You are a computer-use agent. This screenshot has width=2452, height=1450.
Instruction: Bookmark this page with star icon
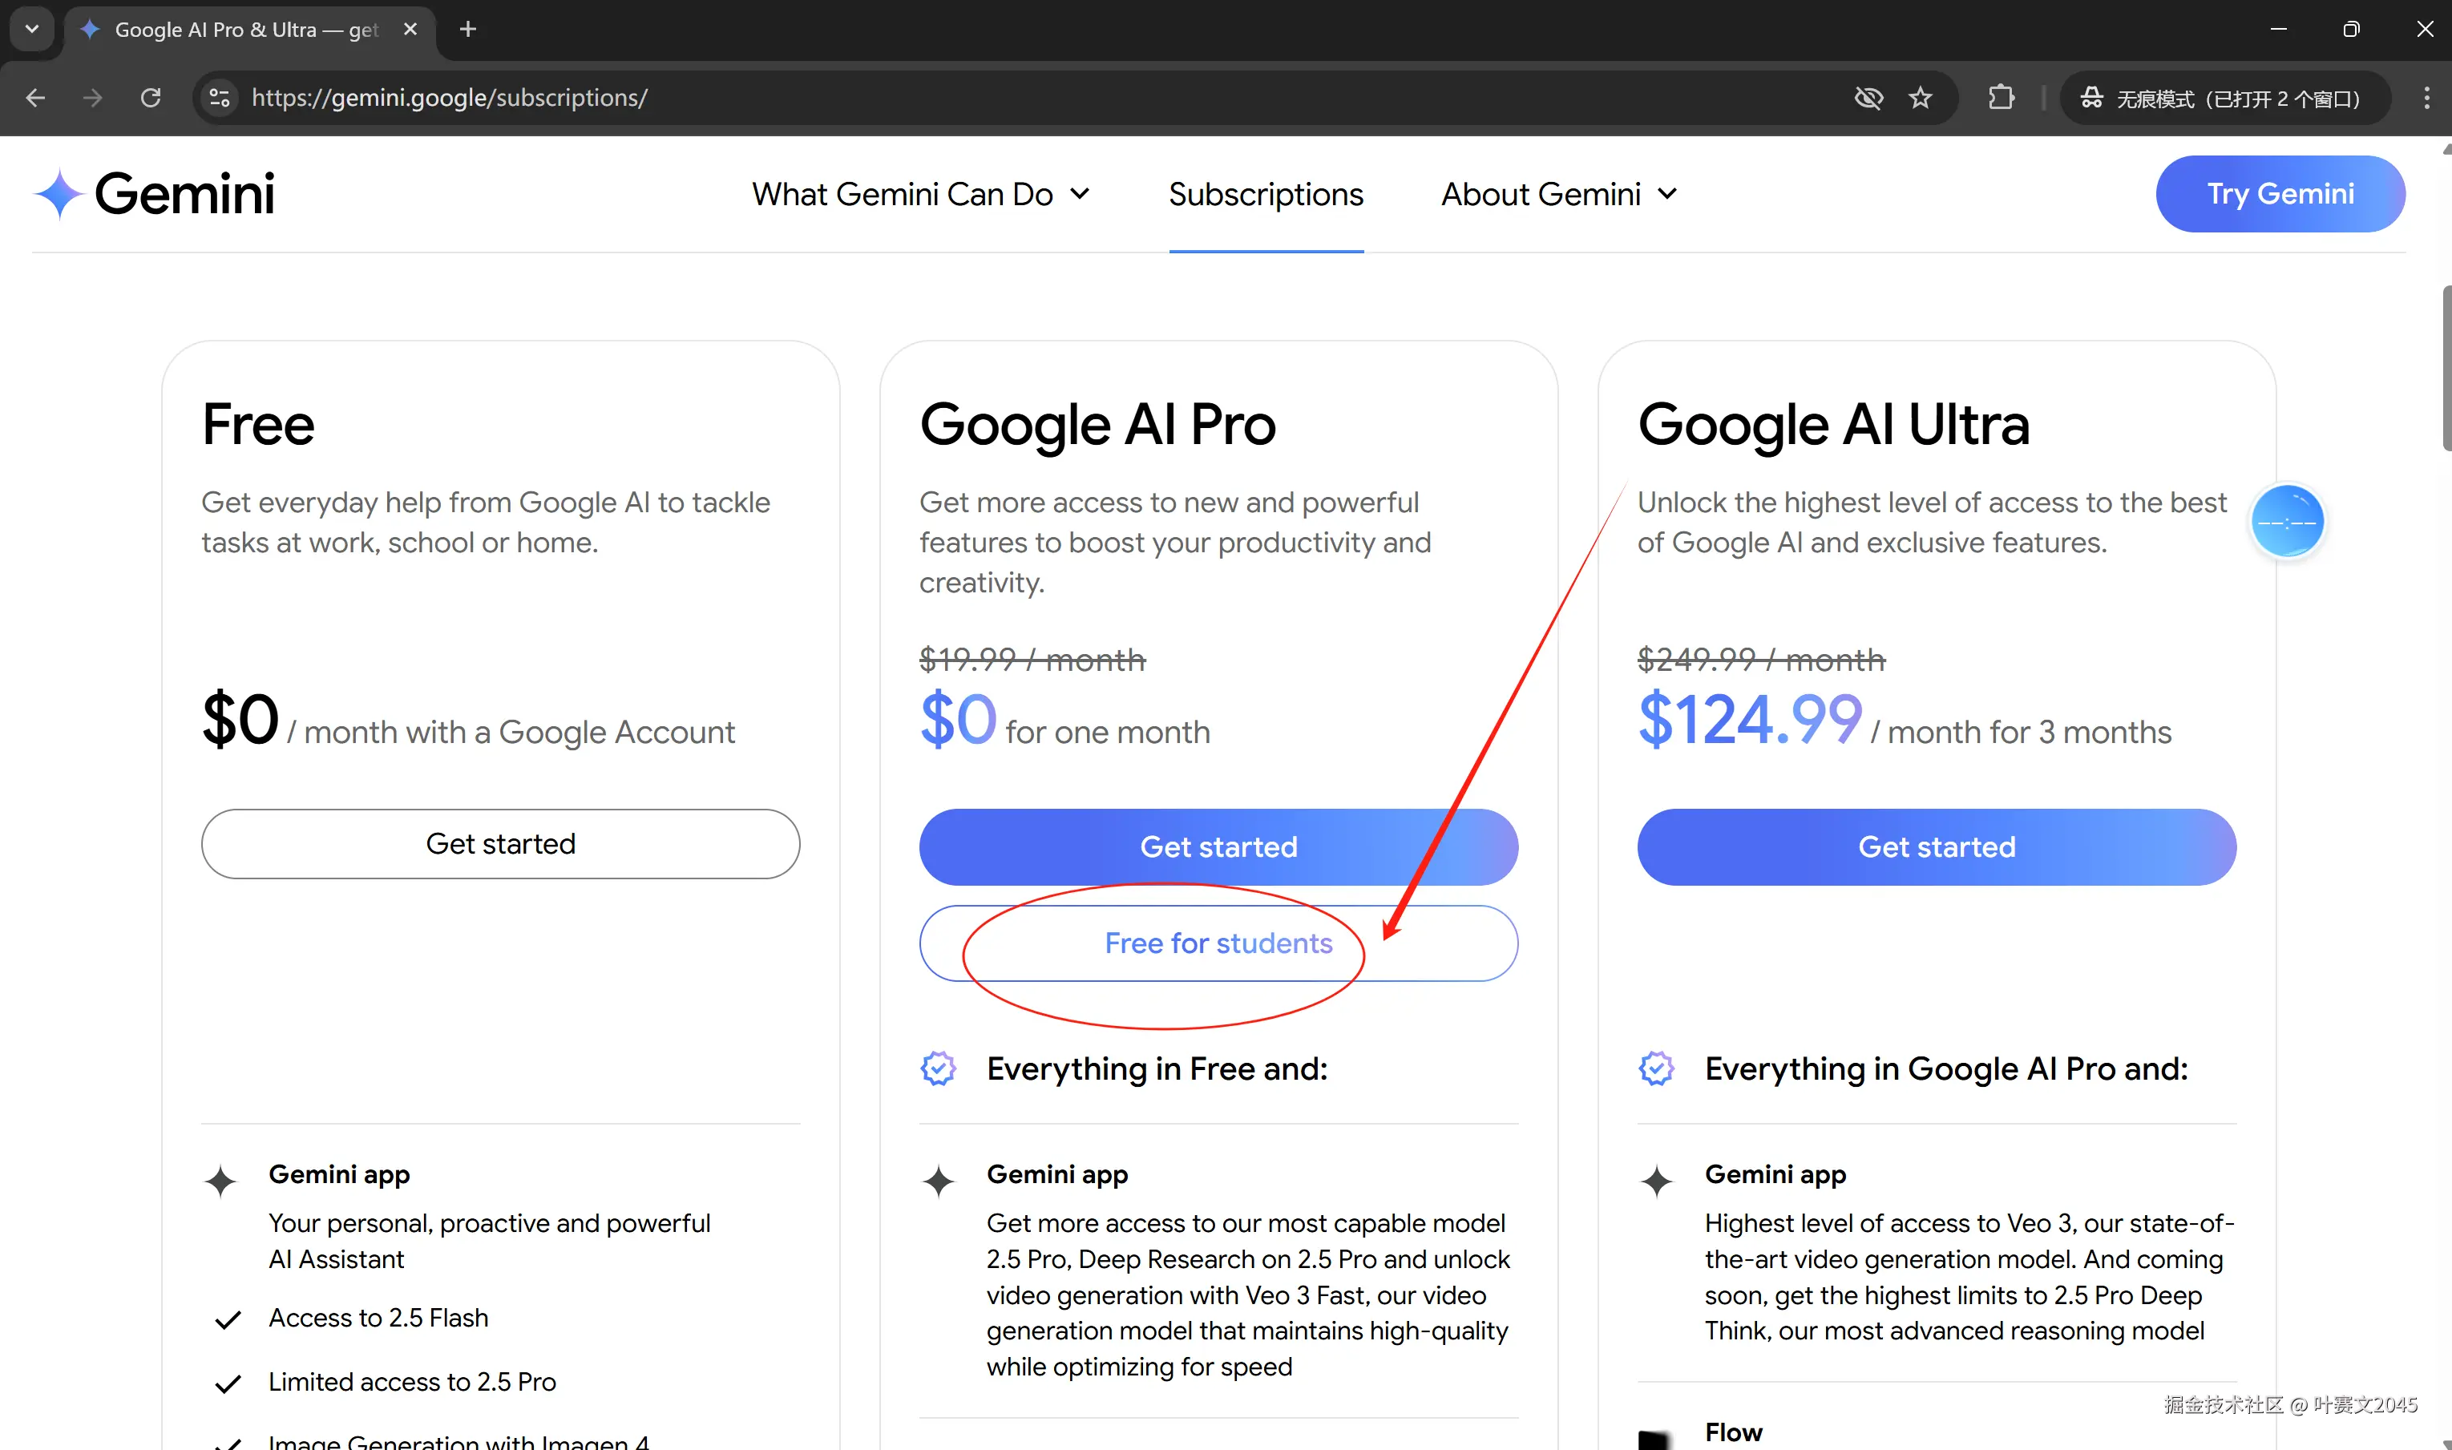click(1921, 98)
